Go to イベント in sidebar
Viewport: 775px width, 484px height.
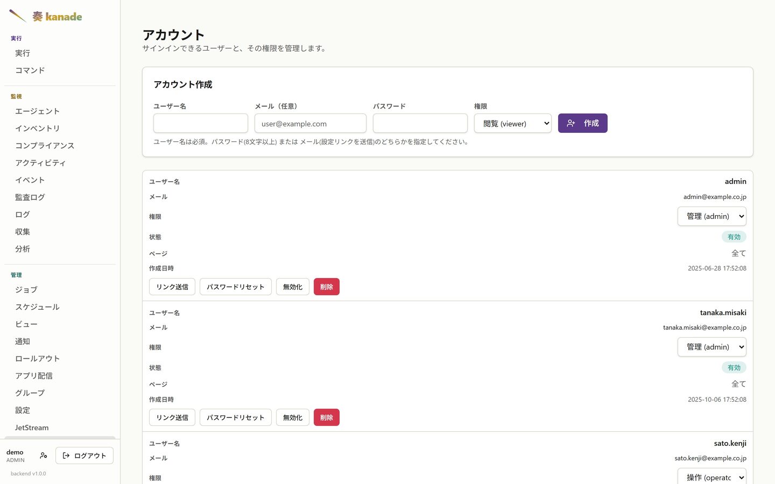[60, 180]
